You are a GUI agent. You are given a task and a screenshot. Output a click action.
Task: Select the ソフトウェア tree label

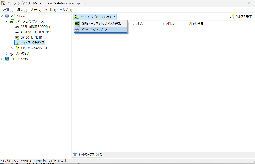22,54
